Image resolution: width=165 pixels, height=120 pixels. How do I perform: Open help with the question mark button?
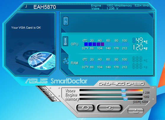53,99
